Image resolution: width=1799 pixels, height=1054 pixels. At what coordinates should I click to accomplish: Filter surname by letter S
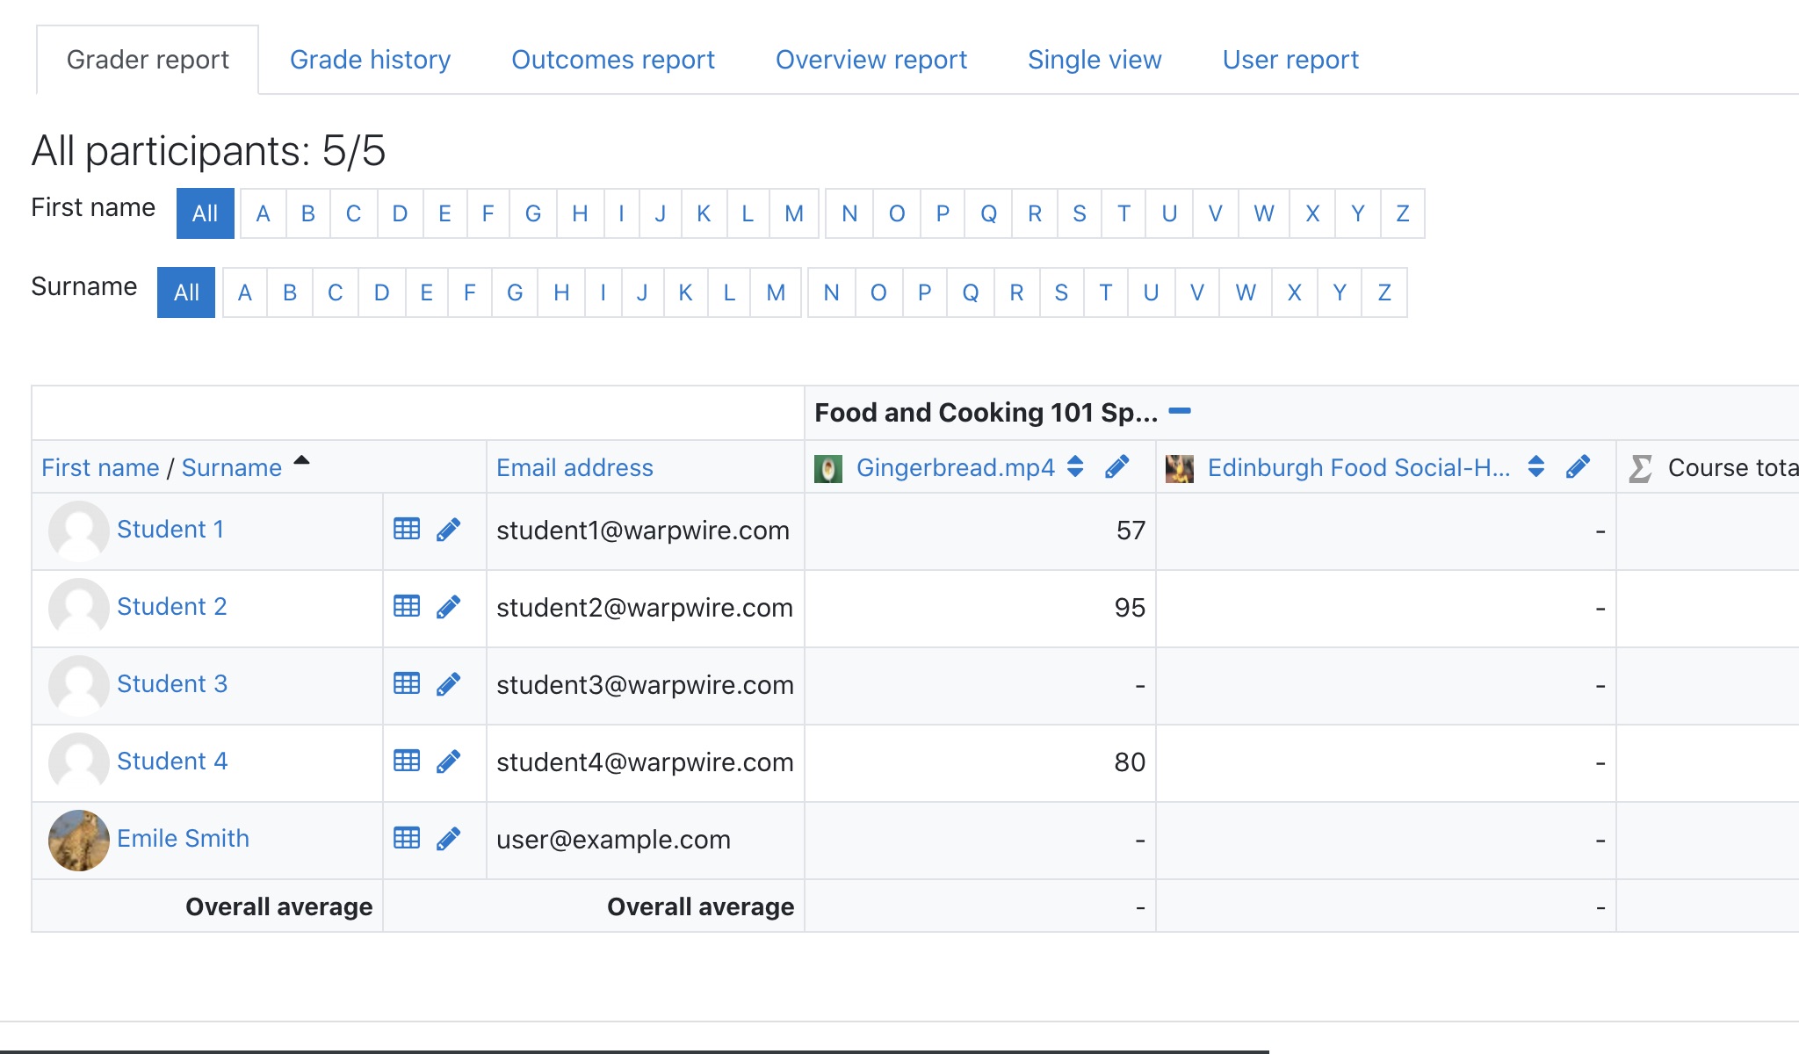pos(1061,292)
